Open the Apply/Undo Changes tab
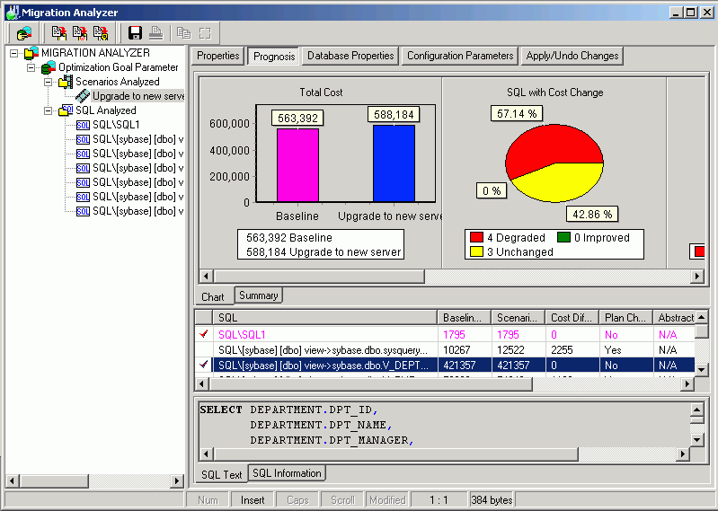Image resolution: width=718 pixels, height=511 pixels. [572, 56]
